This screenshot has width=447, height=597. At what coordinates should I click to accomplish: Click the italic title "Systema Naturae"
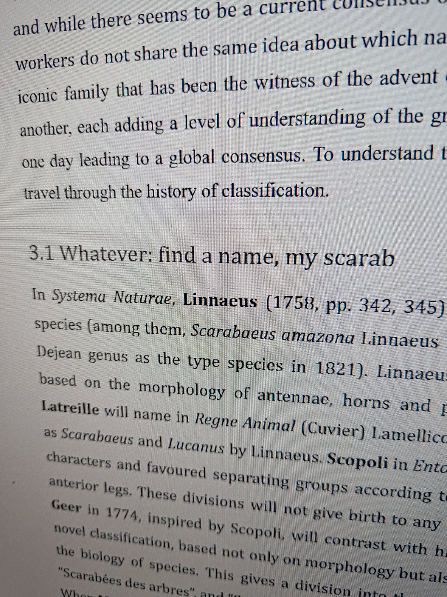(113, 296)
